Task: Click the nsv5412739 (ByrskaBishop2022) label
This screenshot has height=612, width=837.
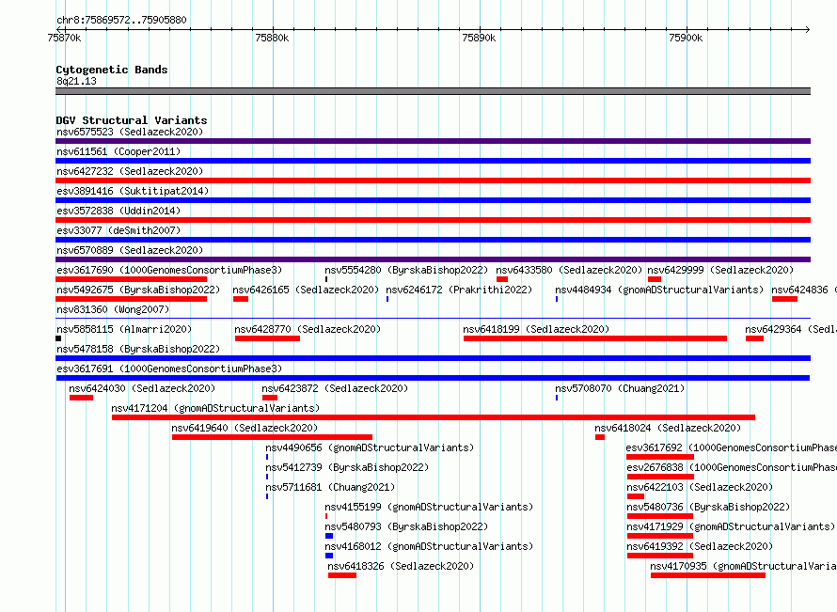Action: click(x=347, y=467)
